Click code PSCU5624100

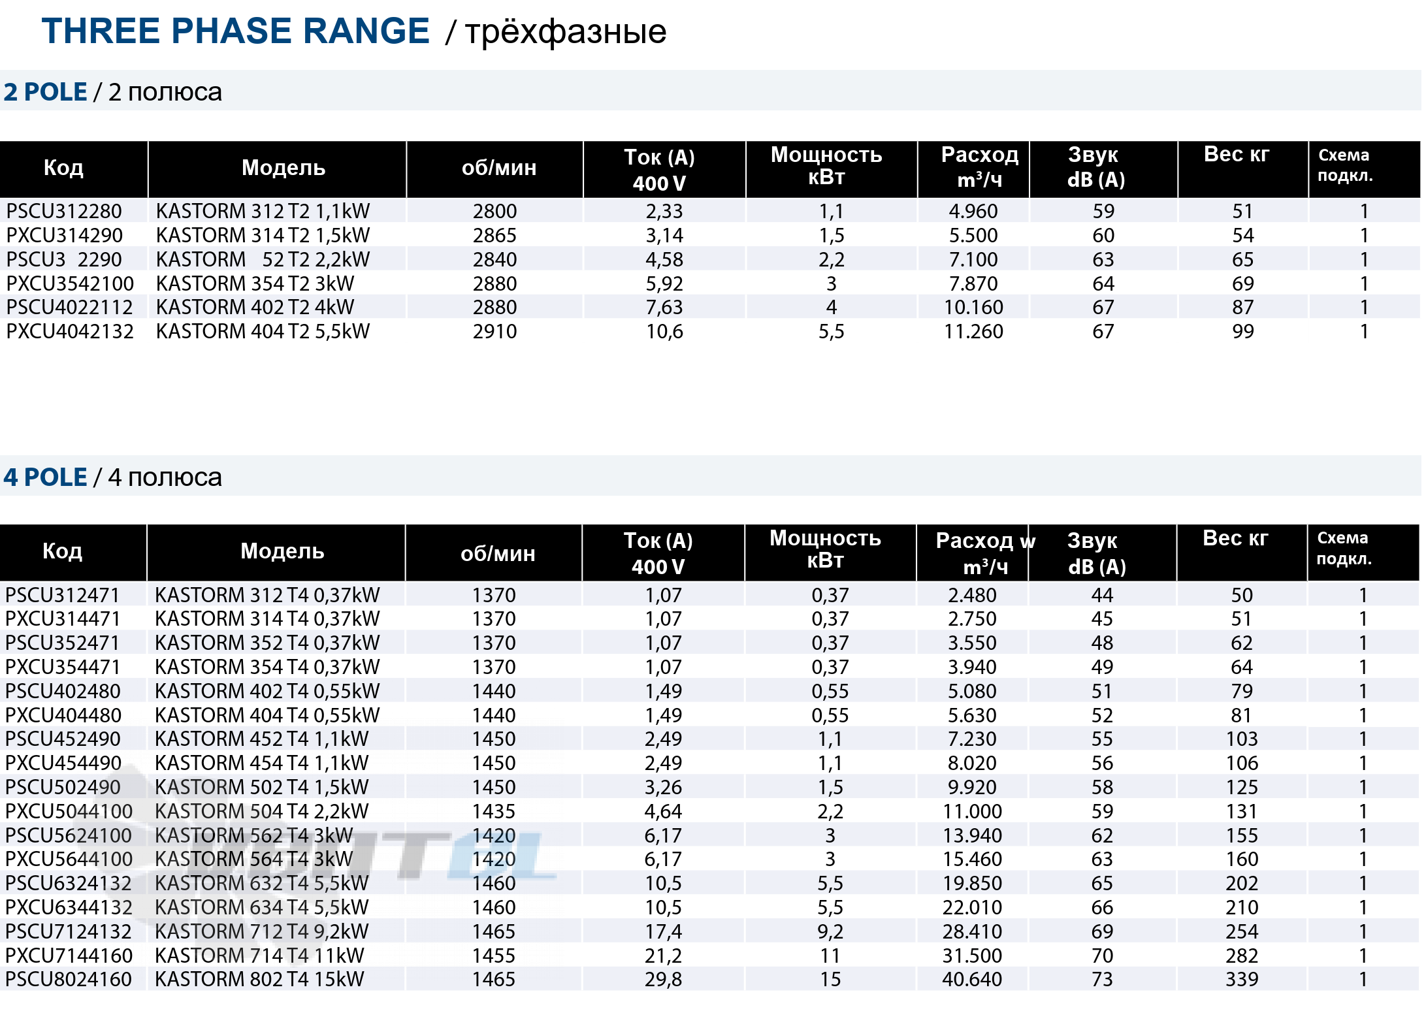point(69,835)
